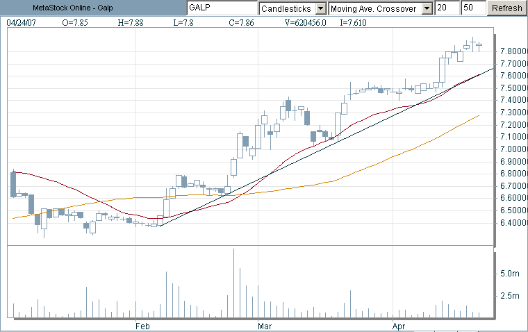Click the volume readout V=620456.0
The height and width of the screenshot is (332, 528).
click(306, 23)
